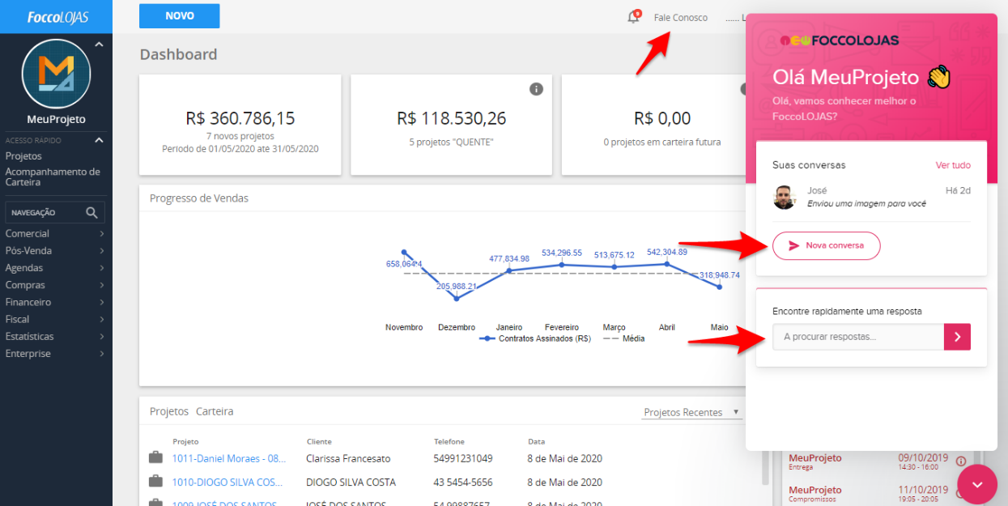The width and height of the screenshot is (1008, 506).
Task: Expand the Comercial navigation menu
Action: click(55, 233)
